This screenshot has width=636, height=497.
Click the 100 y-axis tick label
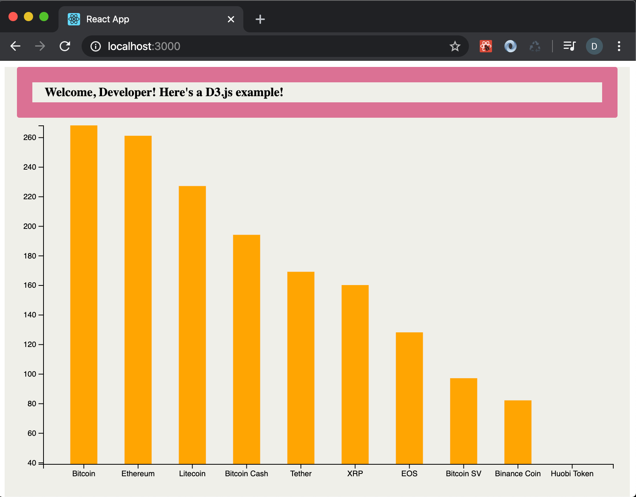pos(30,374)
